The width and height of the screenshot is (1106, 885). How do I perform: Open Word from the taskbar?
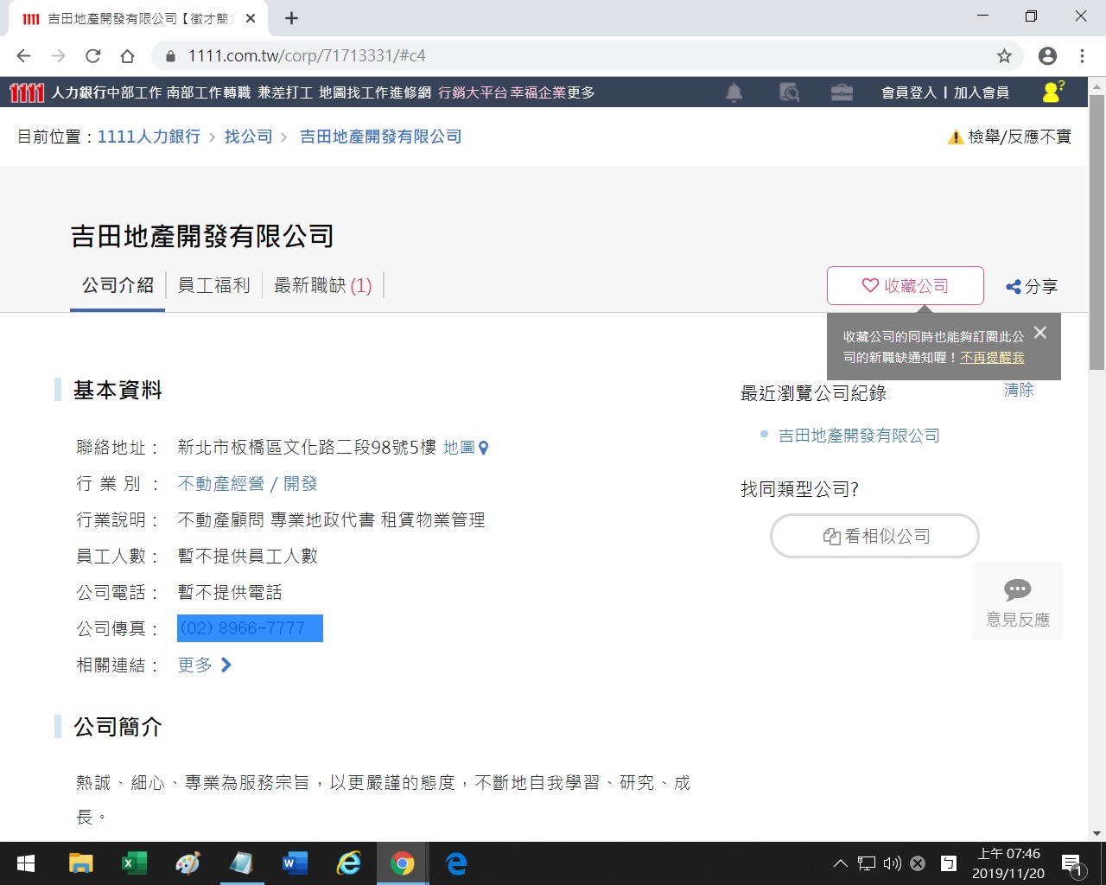pyautogui.click(x=295, y=863)
